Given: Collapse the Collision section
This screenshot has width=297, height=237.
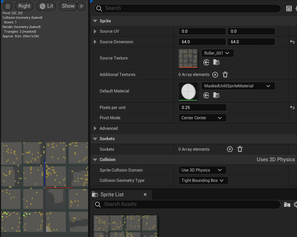Looking at the screenshot, I should (95, 160).
